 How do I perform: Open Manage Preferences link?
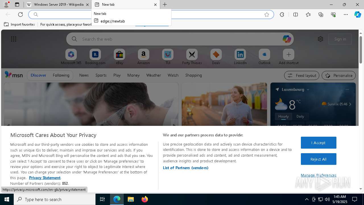click(x=318, y=175)
